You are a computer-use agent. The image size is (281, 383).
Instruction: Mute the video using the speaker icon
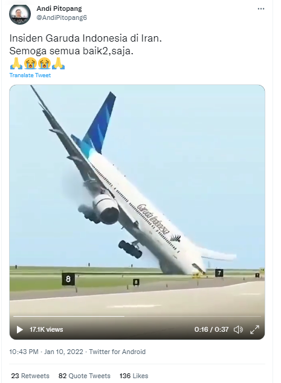[238, 329]
